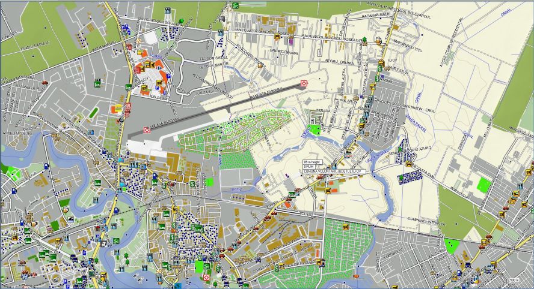Click the green square beside the SIRENE label

(x=209, y=181)
